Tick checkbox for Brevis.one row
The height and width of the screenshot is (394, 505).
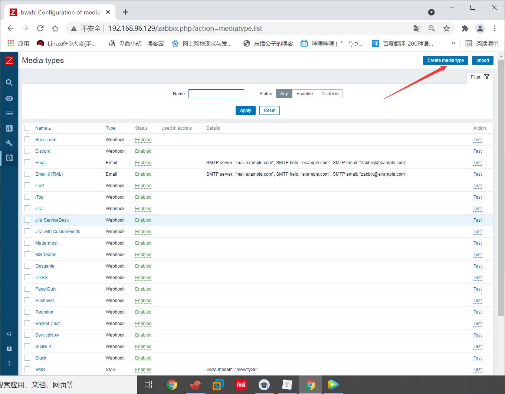click(x=27, y=139)
